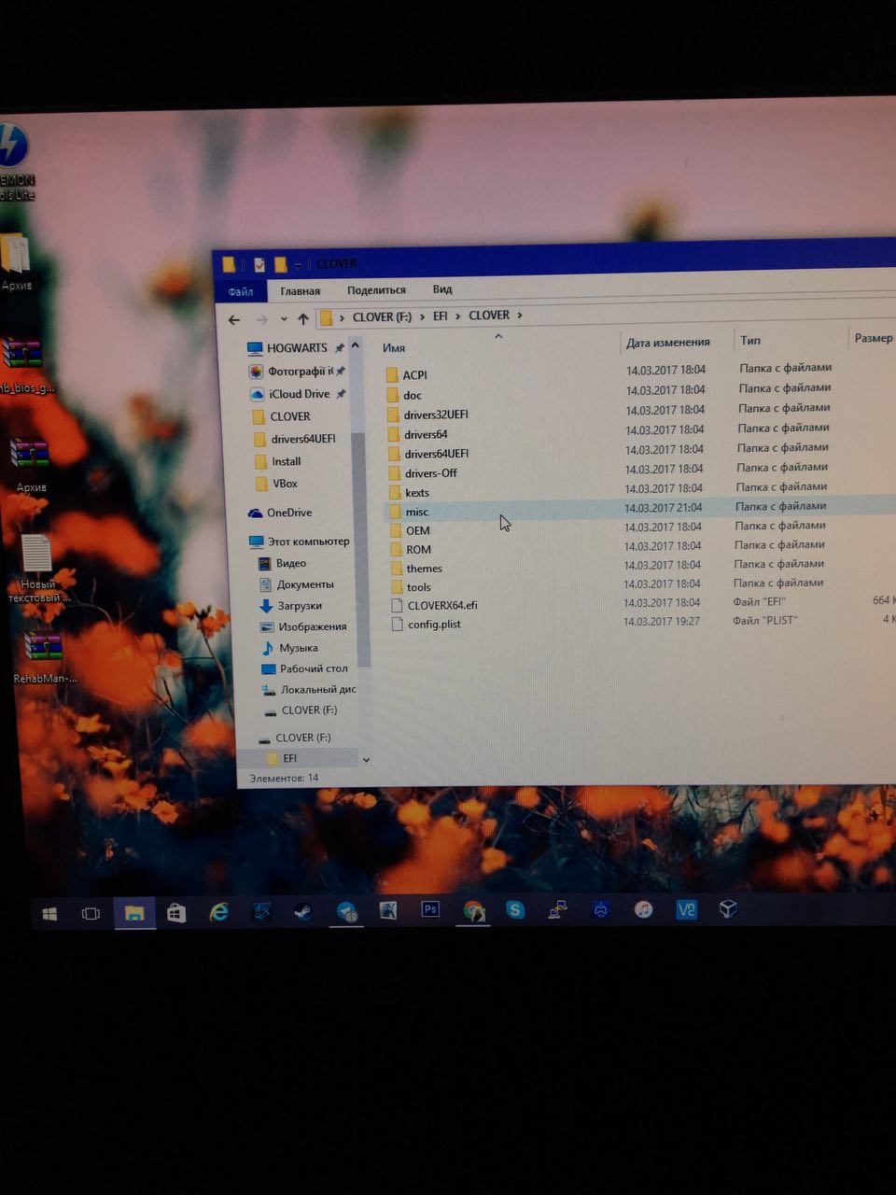Select the kexts folder name
Screen dimensions: 896x1195
pyautogui.click(x=417, y=493)
